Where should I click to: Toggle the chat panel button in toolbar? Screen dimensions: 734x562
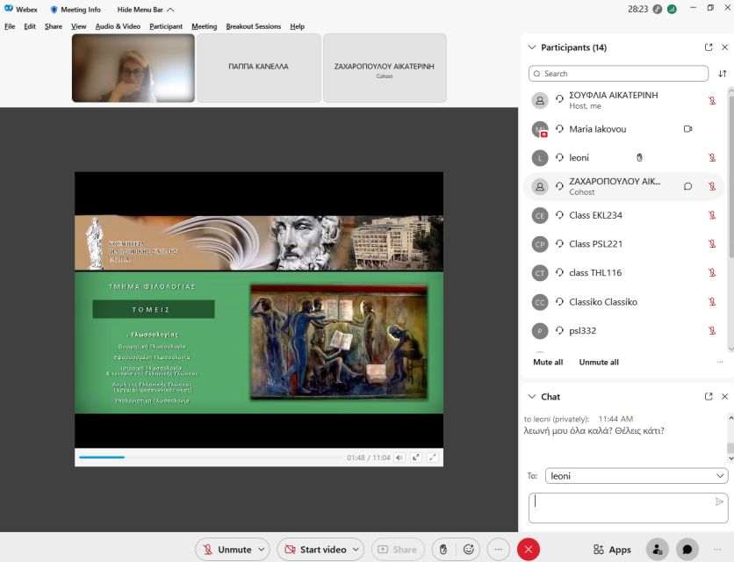coord(687,550)
